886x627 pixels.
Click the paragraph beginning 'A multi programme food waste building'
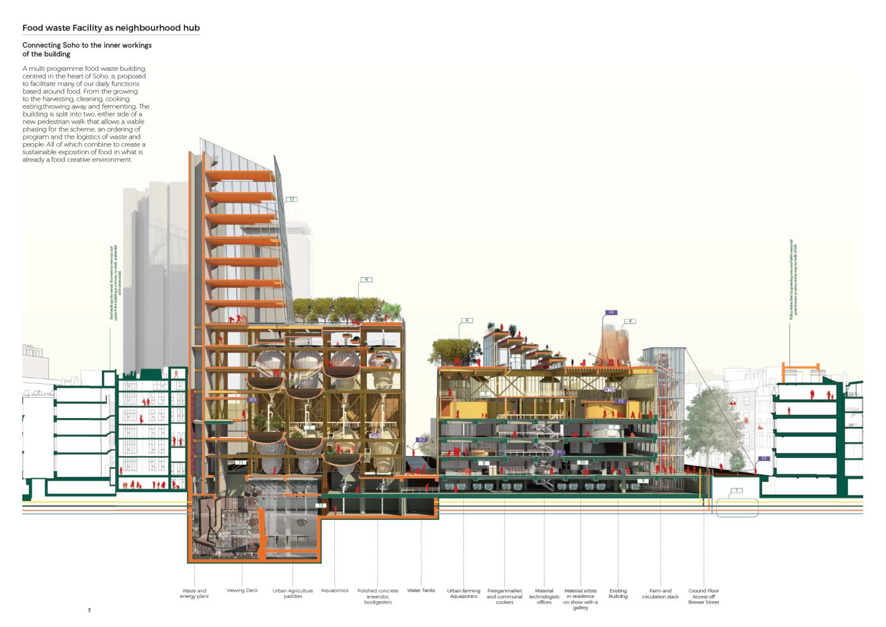pos(86,114)
